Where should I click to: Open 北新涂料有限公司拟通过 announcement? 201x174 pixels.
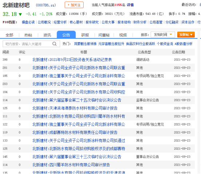point(79,141)
